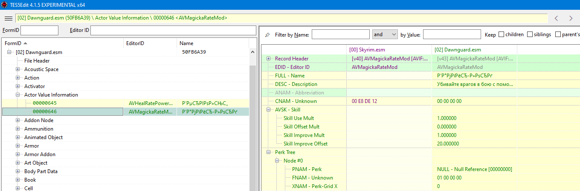
Task: Collapse the AVSK - Skill section
Action: [x=269, y=110]
